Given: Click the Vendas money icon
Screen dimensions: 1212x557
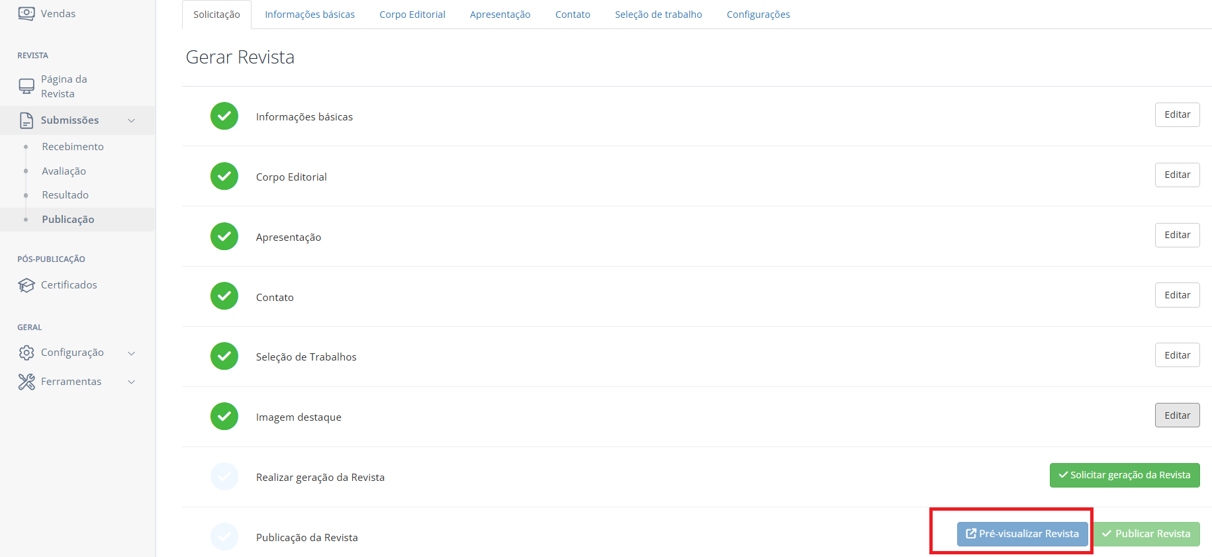Looking at the screenshot, I should [26, 13].
